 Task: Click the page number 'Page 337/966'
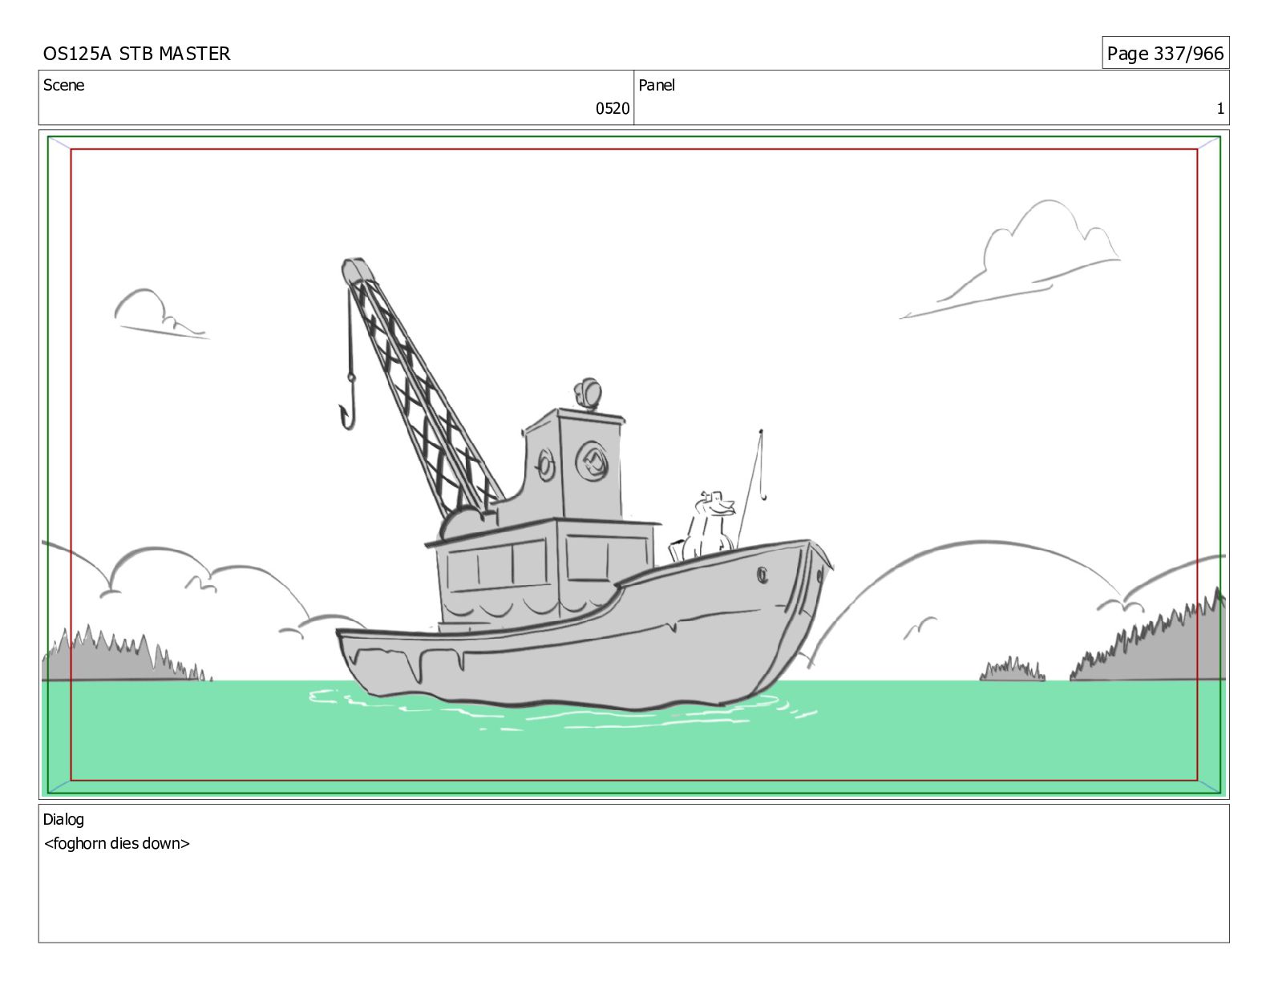tap(1165, 54)
